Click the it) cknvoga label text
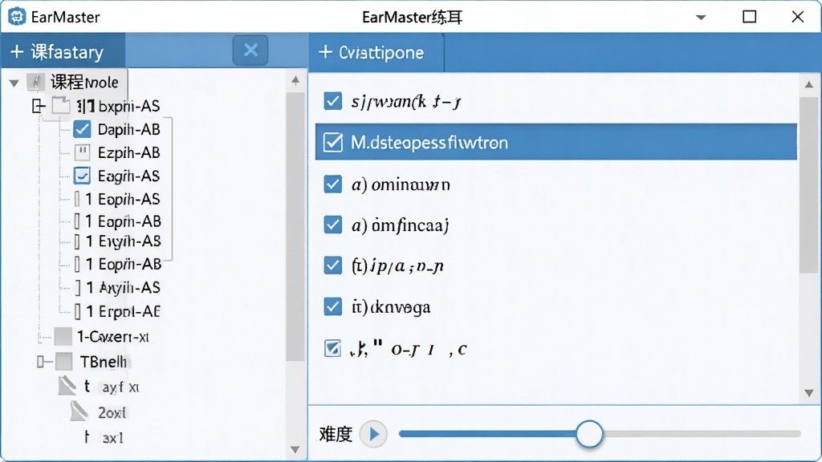The image size is (822, 462). (391, 307)
